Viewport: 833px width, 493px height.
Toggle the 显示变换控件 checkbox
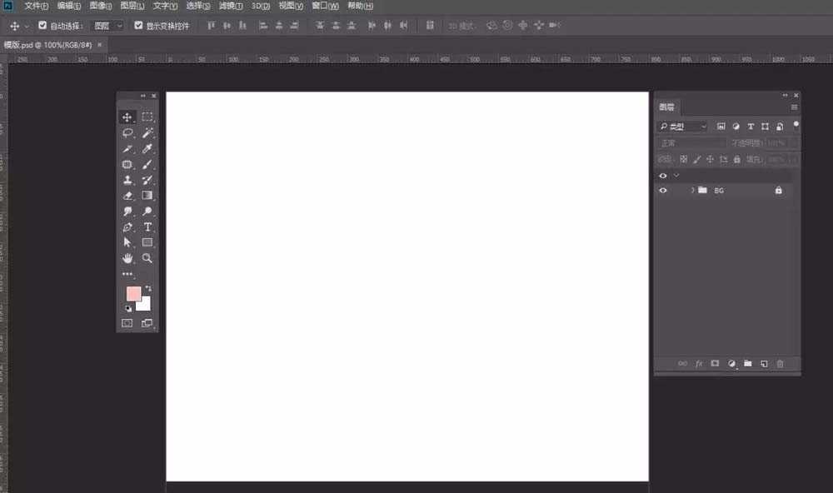pos(138,25)
